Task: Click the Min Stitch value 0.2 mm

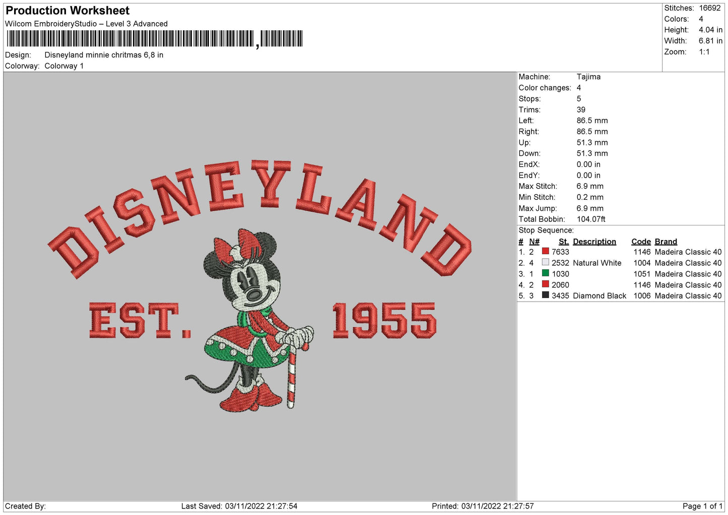Action: (x=590, y=197)
